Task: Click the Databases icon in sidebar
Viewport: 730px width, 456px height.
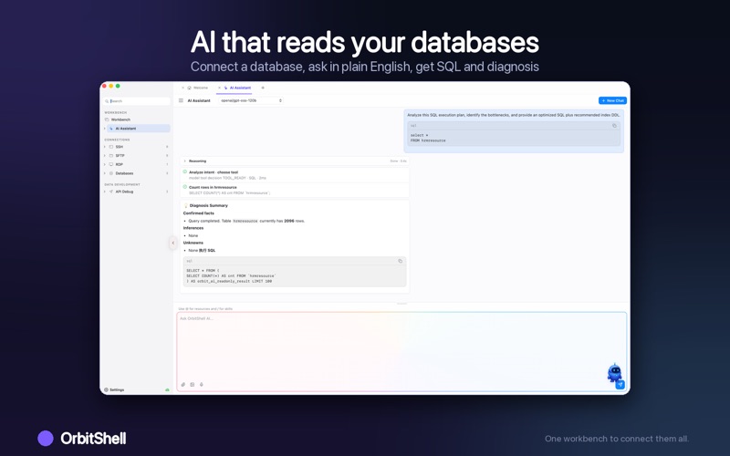Action: [110, 173]
